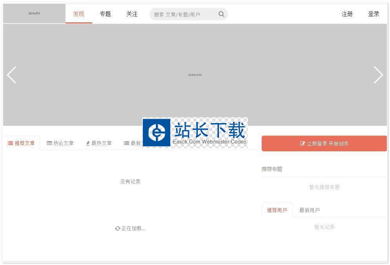Click the 推荐专题 heading
Screen dimensions: 390x265
point(272,169)
